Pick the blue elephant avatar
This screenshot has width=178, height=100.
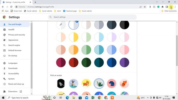[112, 84]
